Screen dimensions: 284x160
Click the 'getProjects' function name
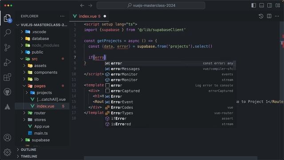pos(109,41)
